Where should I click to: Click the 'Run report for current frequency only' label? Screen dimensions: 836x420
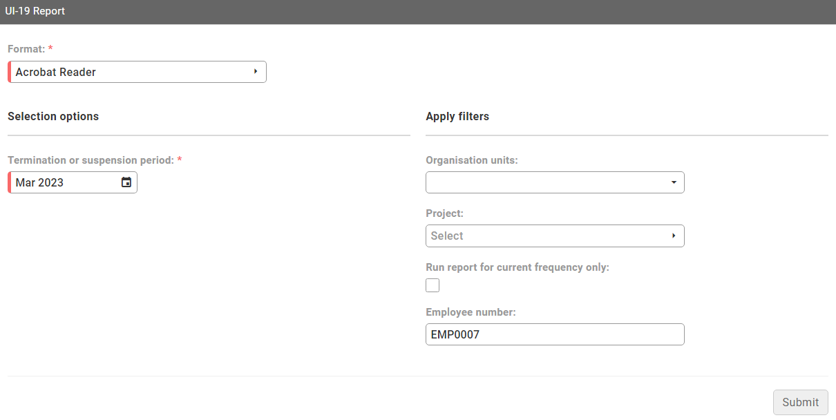point(517,267)
